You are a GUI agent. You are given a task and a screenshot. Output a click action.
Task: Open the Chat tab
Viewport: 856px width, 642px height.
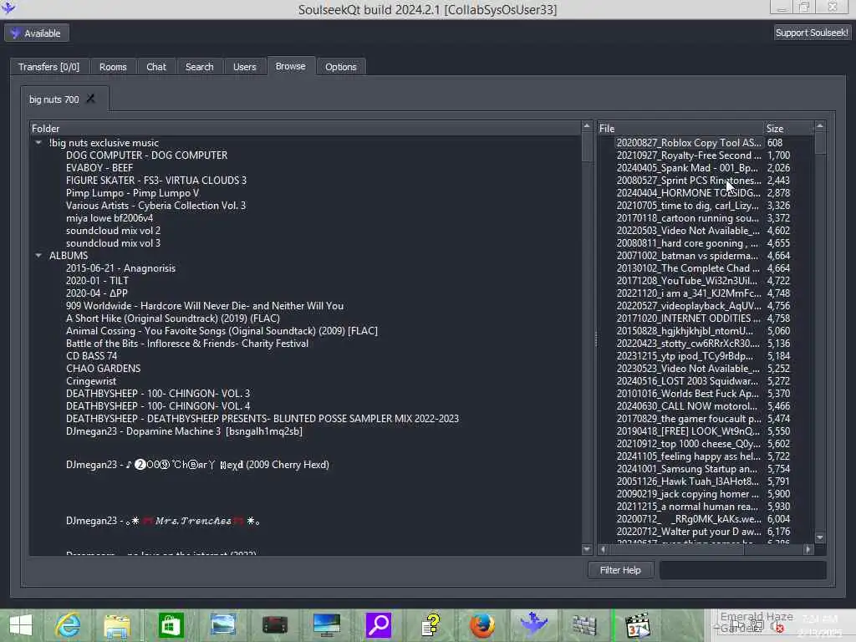point(156,67)
